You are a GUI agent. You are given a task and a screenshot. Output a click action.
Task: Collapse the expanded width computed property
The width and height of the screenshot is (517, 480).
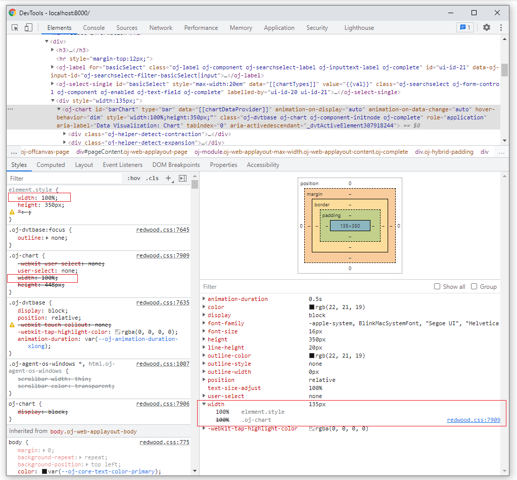pyautogui.click(x=204, y=404)
